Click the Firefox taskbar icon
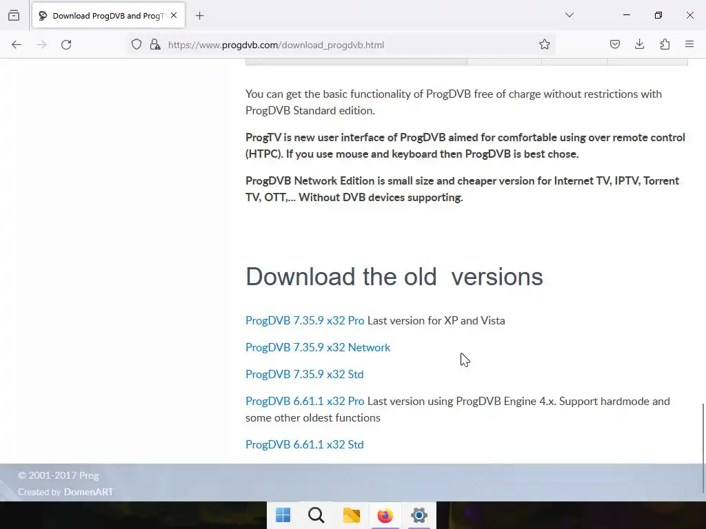The image size is (706, 529). (385, 515)
